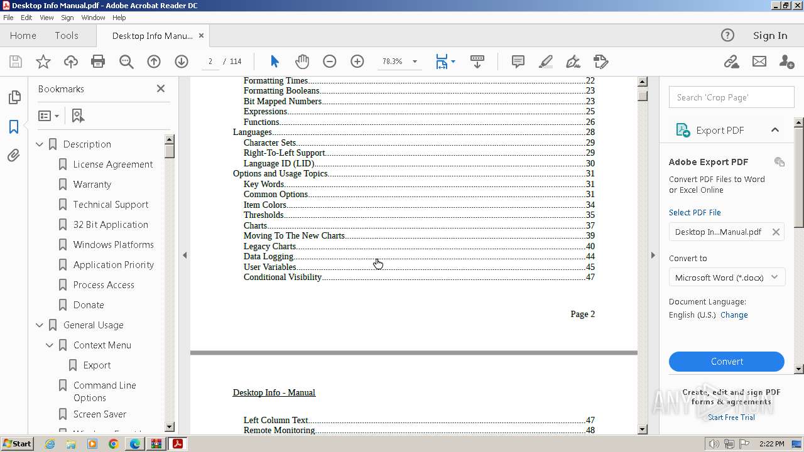Click the bookmarks panel scrollbar thumb
The image size is (804, 452).
pos(169,150)
